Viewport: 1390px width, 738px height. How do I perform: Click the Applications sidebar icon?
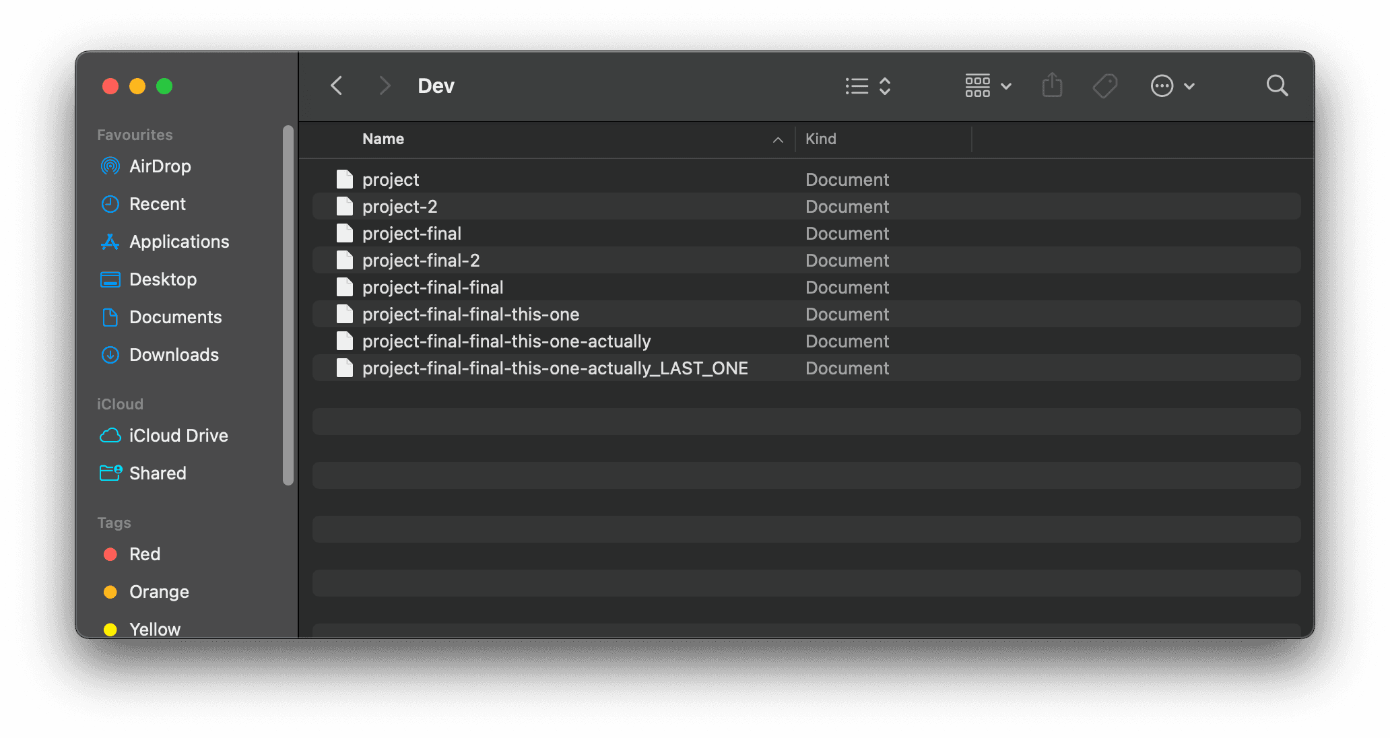[110, 241]
